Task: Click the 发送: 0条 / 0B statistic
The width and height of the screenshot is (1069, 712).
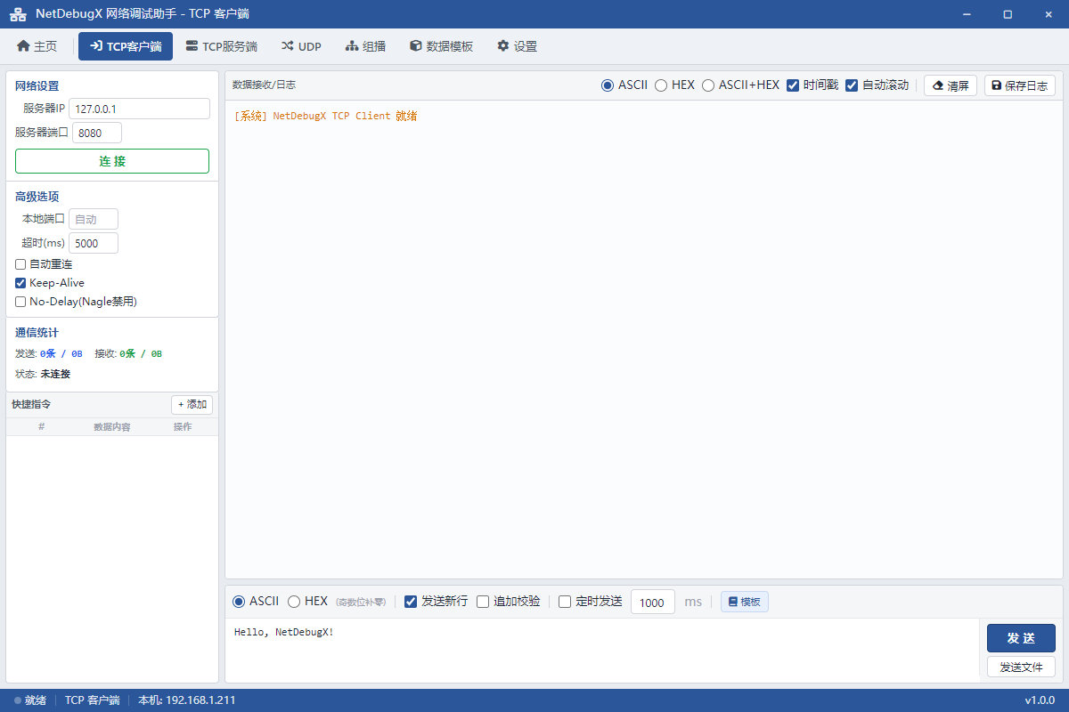Action: (49, 353)
